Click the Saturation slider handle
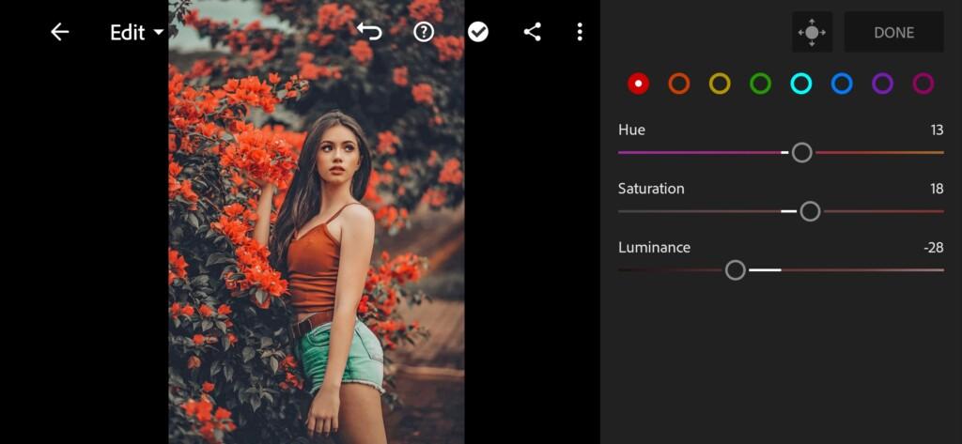Screen dimensions: 962x444 pyautogui.click(x=810, y=211)
